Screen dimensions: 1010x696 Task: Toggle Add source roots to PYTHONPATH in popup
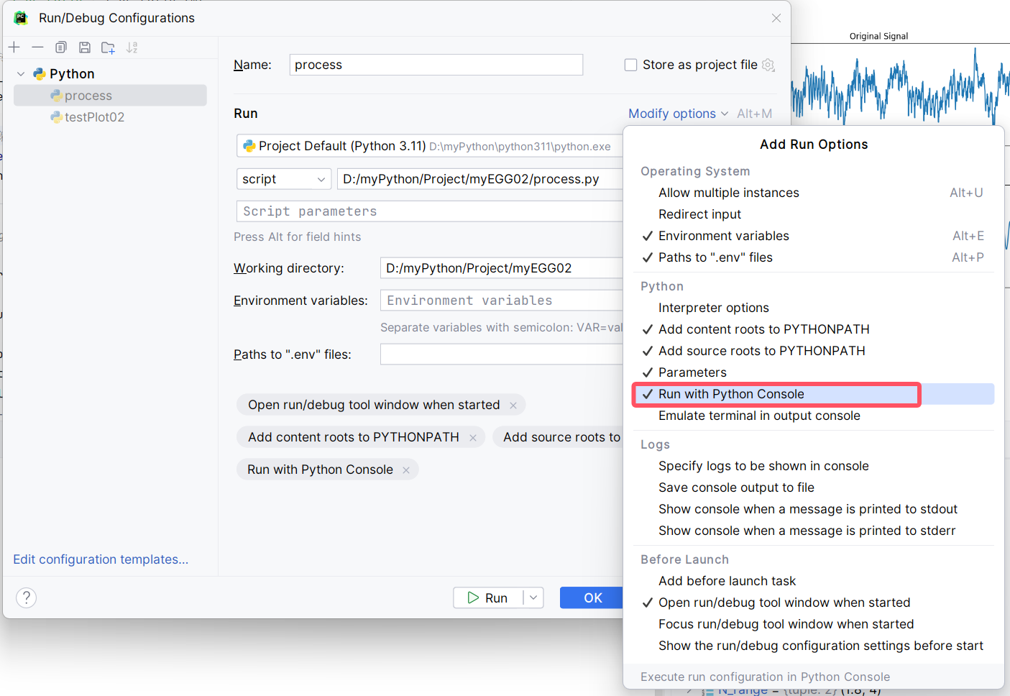814,351
